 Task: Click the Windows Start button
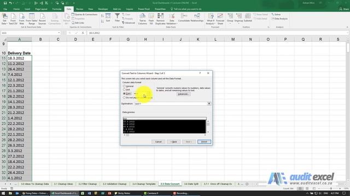(3, 193)
